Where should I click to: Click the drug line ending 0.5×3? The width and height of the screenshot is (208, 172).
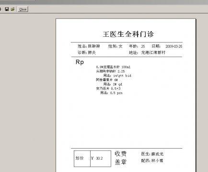(108, 88)
